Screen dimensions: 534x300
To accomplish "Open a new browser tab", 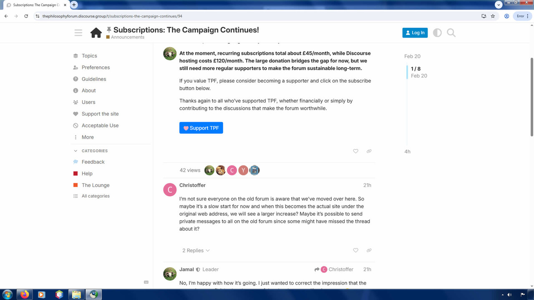I will (74, 5).
